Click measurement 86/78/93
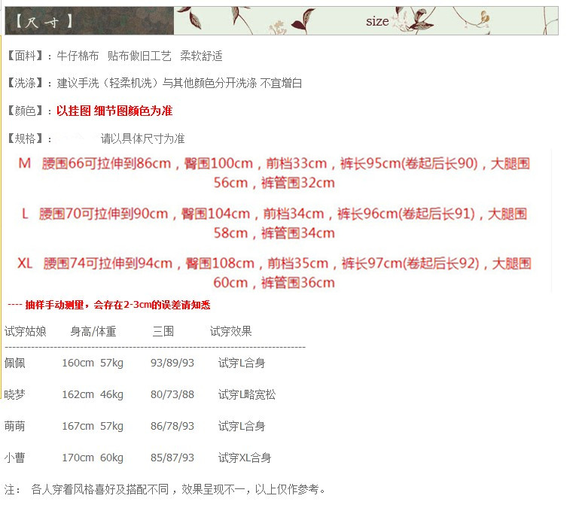 (172, 426)
